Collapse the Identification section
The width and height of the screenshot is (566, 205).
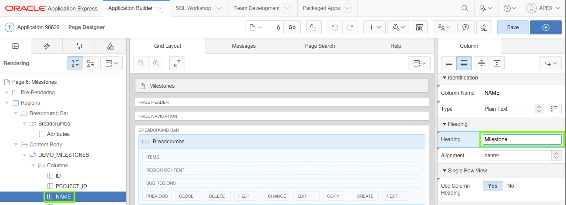tap(445, 78)
